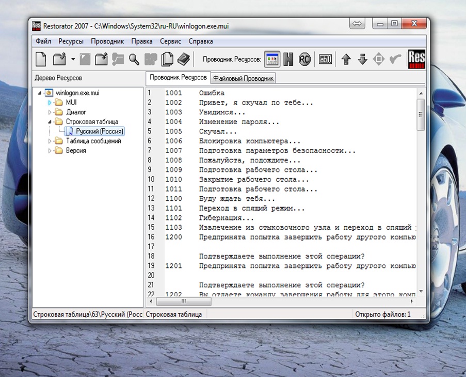
Task: Open the Сервис menu
Action: pos(170,41)
